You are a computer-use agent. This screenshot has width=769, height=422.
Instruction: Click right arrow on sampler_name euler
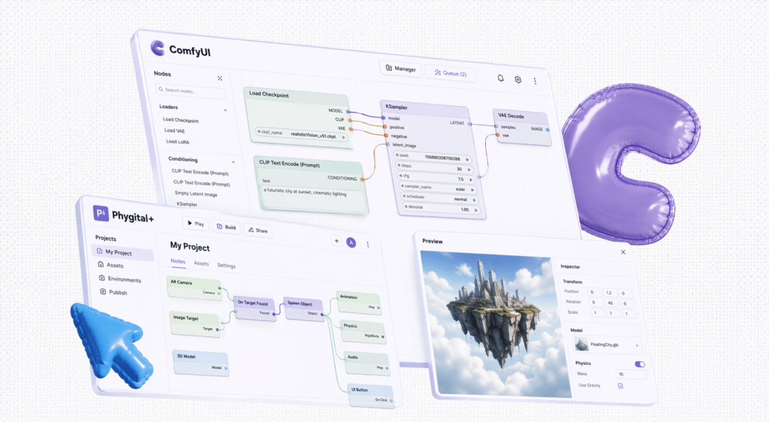[472, 190]
